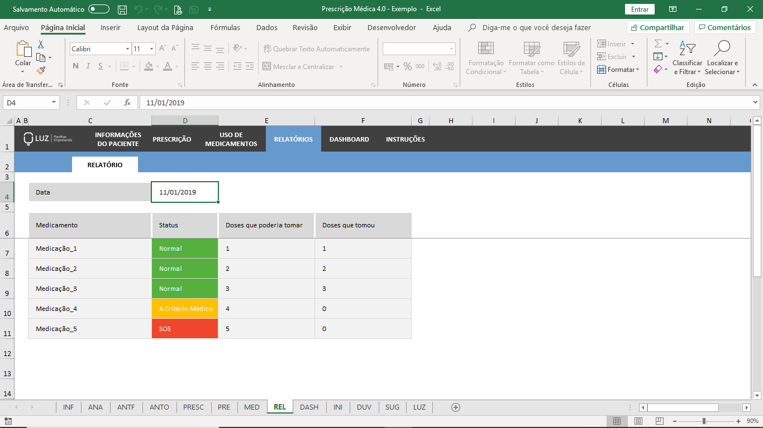Image resolution: width=763 pixels, height=428 pixels.
Task: Click the Decrease Indent icon
Action: pos(237,66)
